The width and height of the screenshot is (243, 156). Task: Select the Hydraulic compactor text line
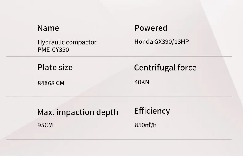pos(67,42)
